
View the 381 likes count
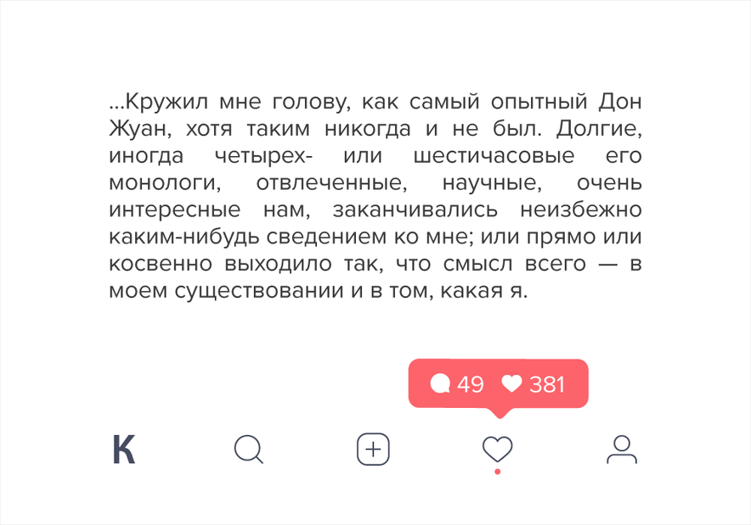(x=547, y=384)
